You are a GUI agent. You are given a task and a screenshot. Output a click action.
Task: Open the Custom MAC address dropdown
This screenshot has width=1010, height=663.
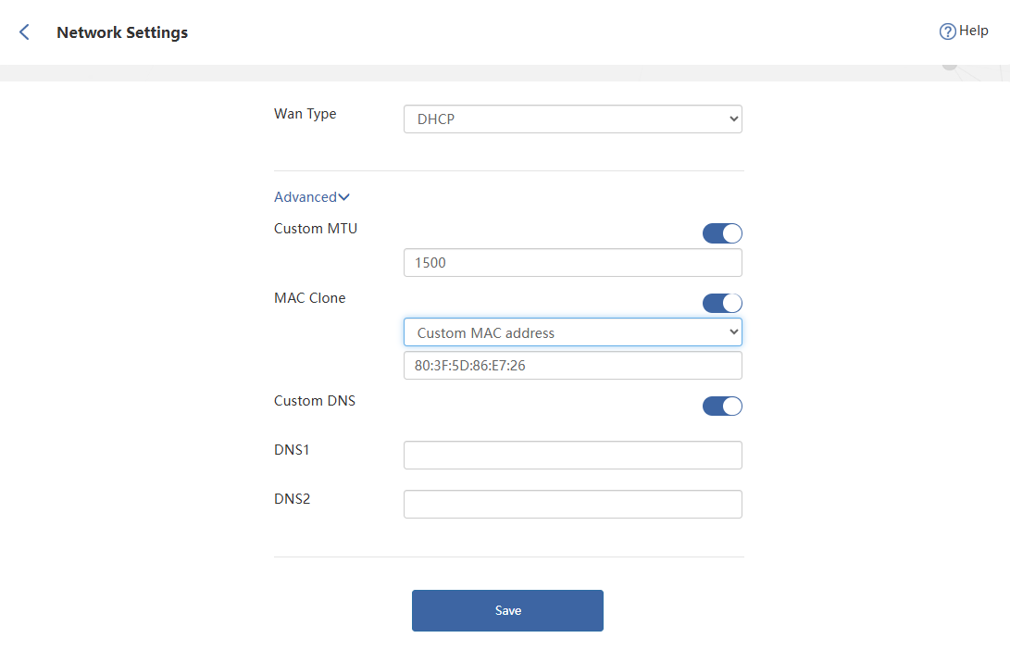[x=572, y=332]
